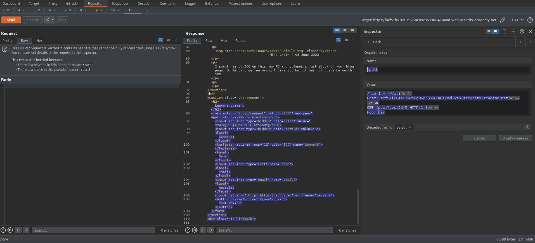This screenshot has width=535, height=243.
Task: Expand all Inspector sections icon
Action: 505,31
